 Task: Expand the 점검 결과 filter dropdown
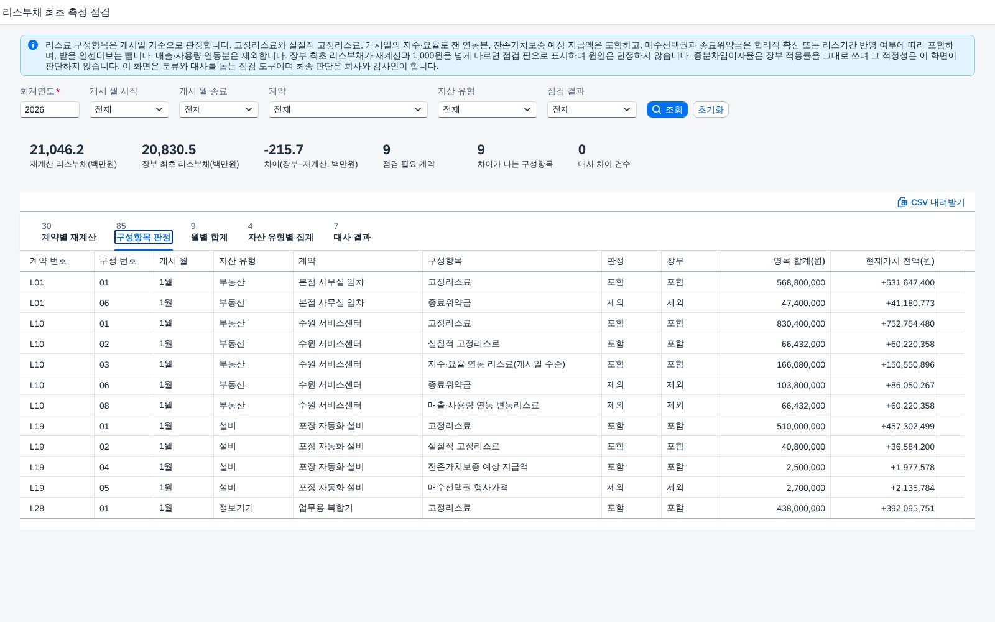[592, 109]
